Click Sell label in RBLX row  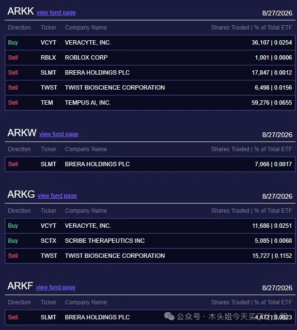tap(13, 58)
